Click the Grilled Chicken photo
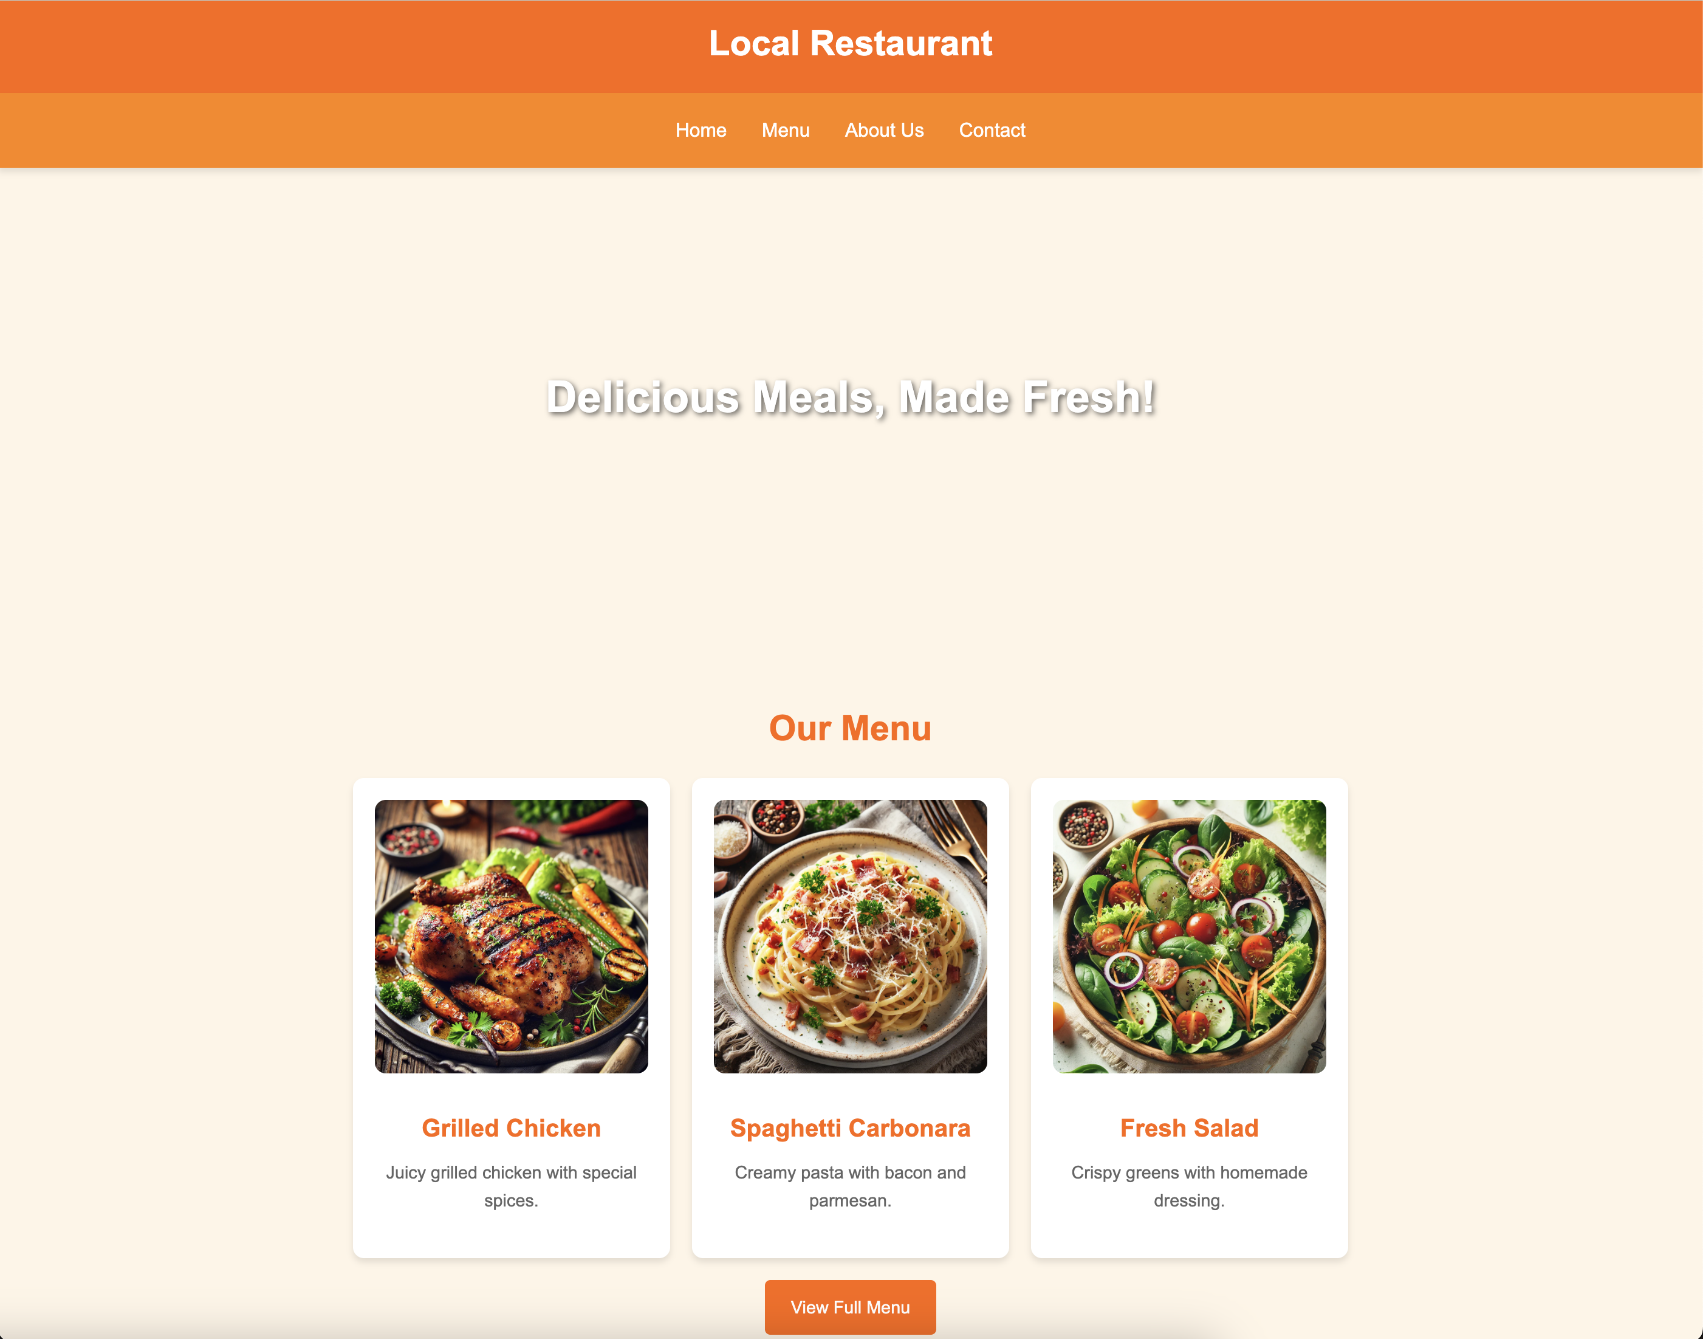 [511, 936]
